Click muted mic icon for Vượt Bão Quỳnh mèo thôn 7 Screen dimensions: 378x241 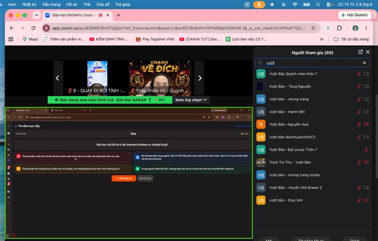pos(359,74)
